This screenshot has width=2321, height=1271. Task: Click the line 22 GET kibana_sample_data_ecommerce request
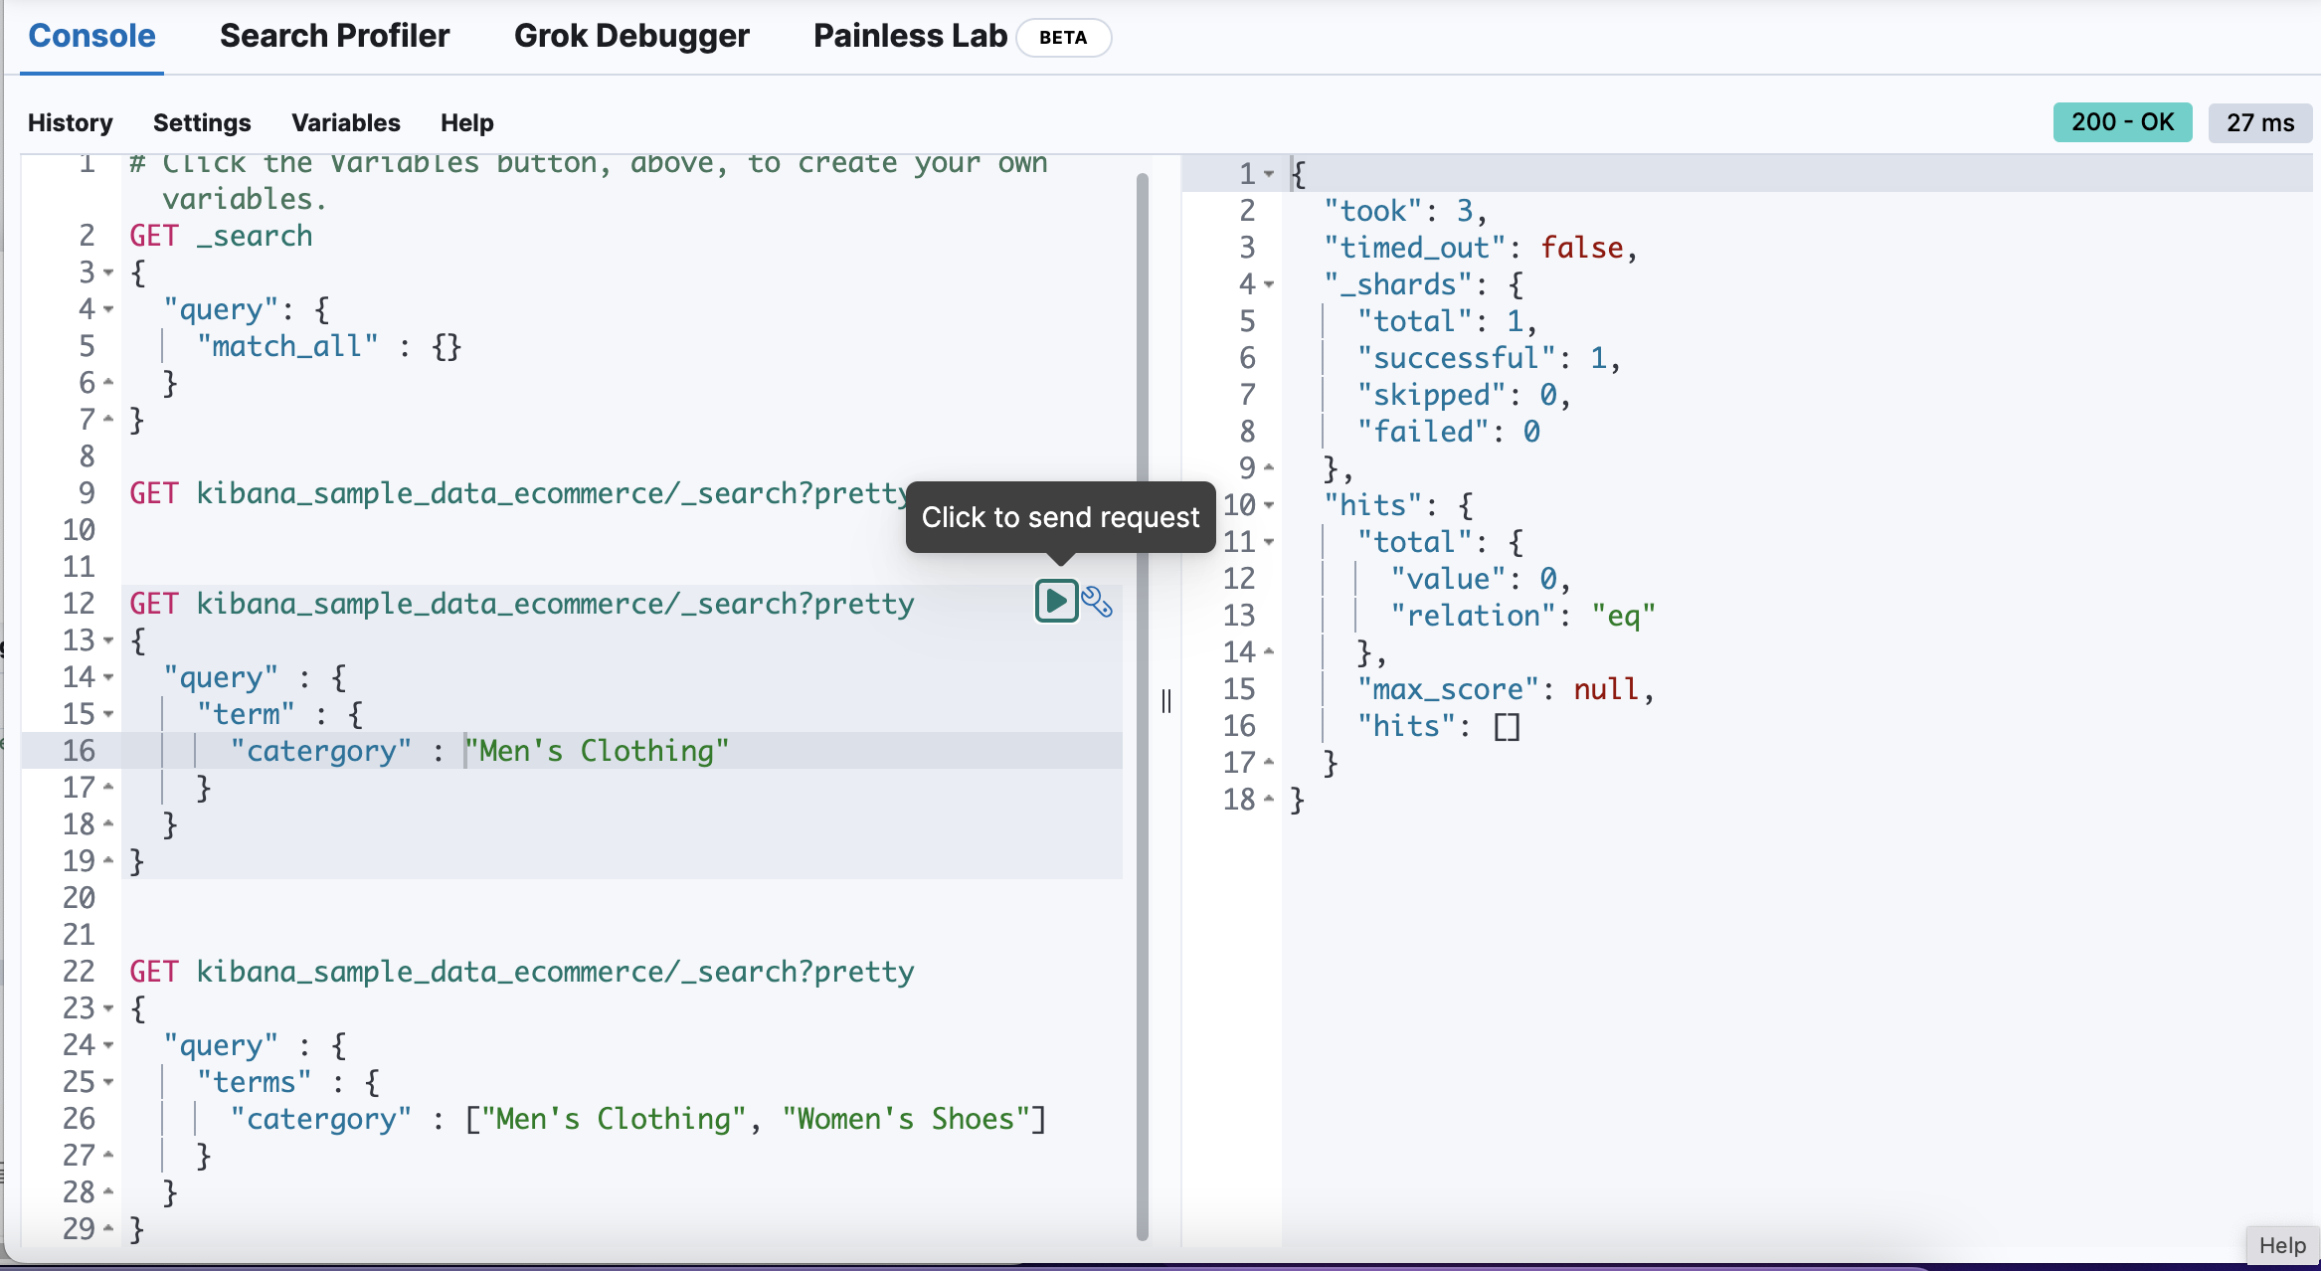[x=521, y=972]
